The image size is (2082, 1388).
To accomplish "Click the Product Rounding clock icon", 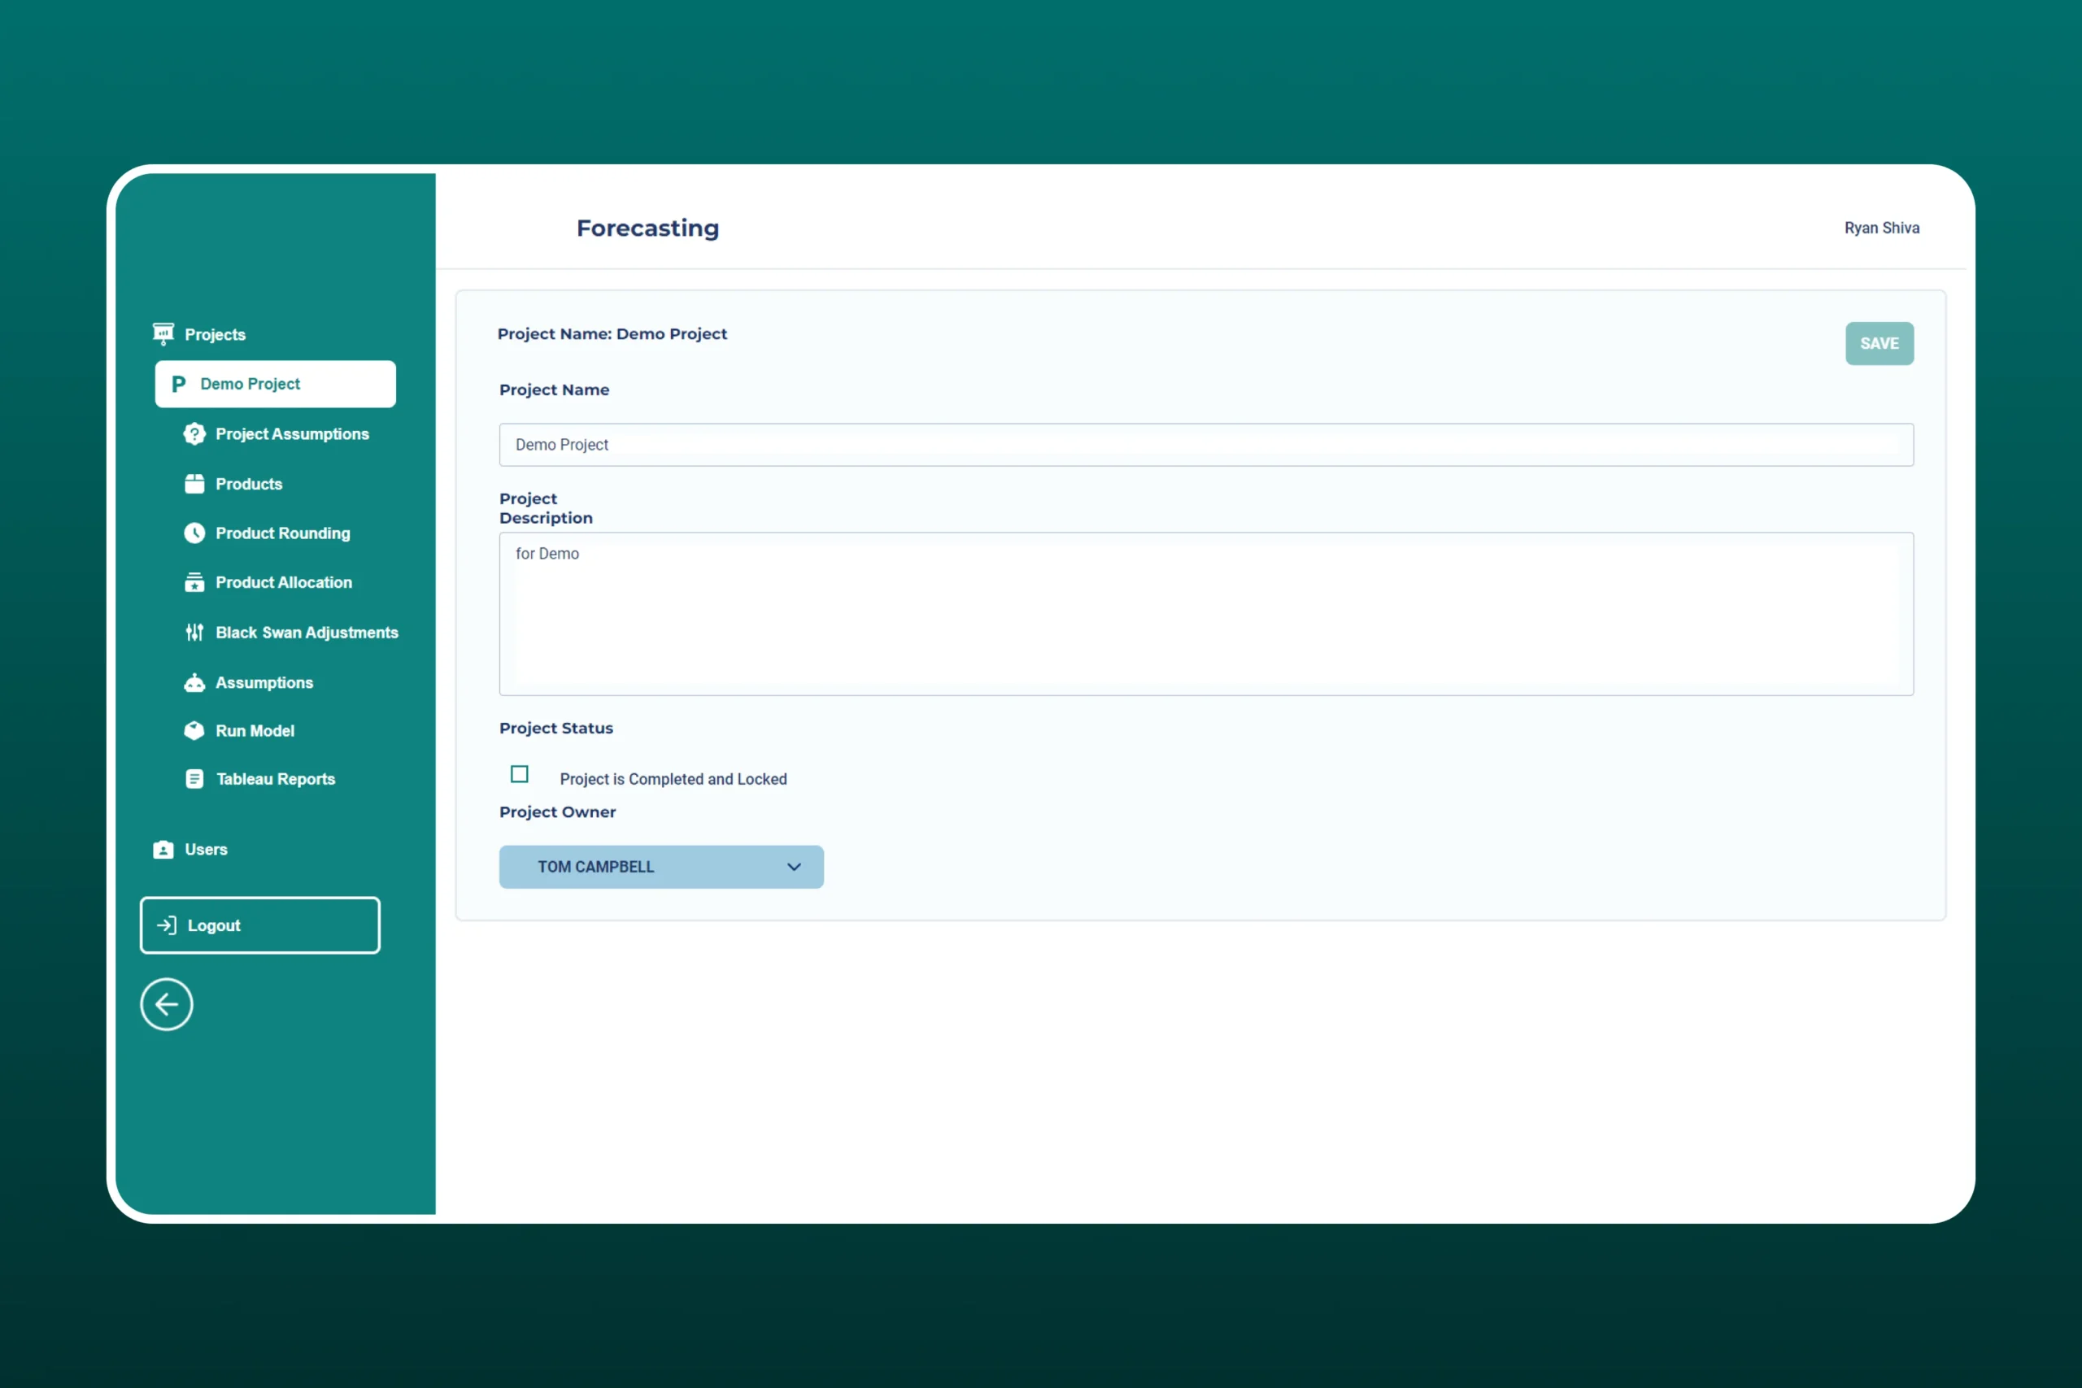I will click(x=194, y=533).
